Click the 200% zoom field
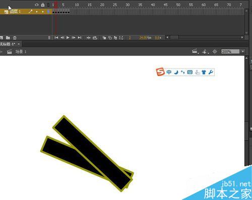The width and height of the screenshot is (252, 200). (230, 51)
